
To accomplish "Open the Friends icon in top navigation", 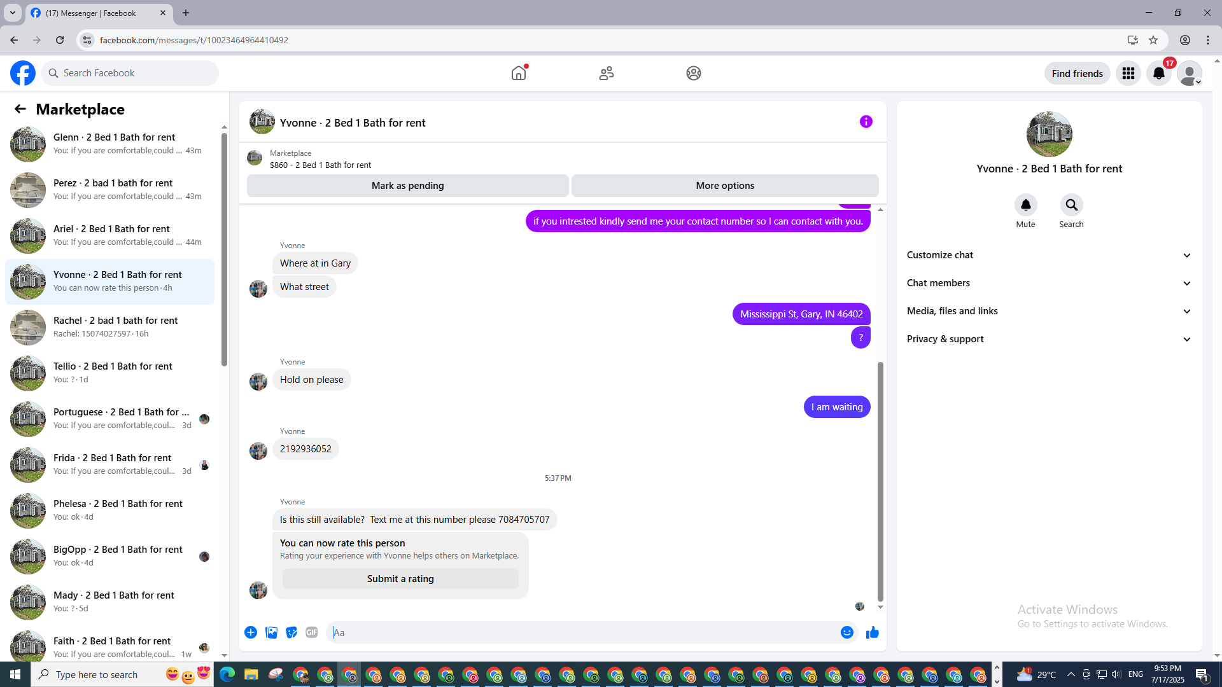I will point(607,73).
